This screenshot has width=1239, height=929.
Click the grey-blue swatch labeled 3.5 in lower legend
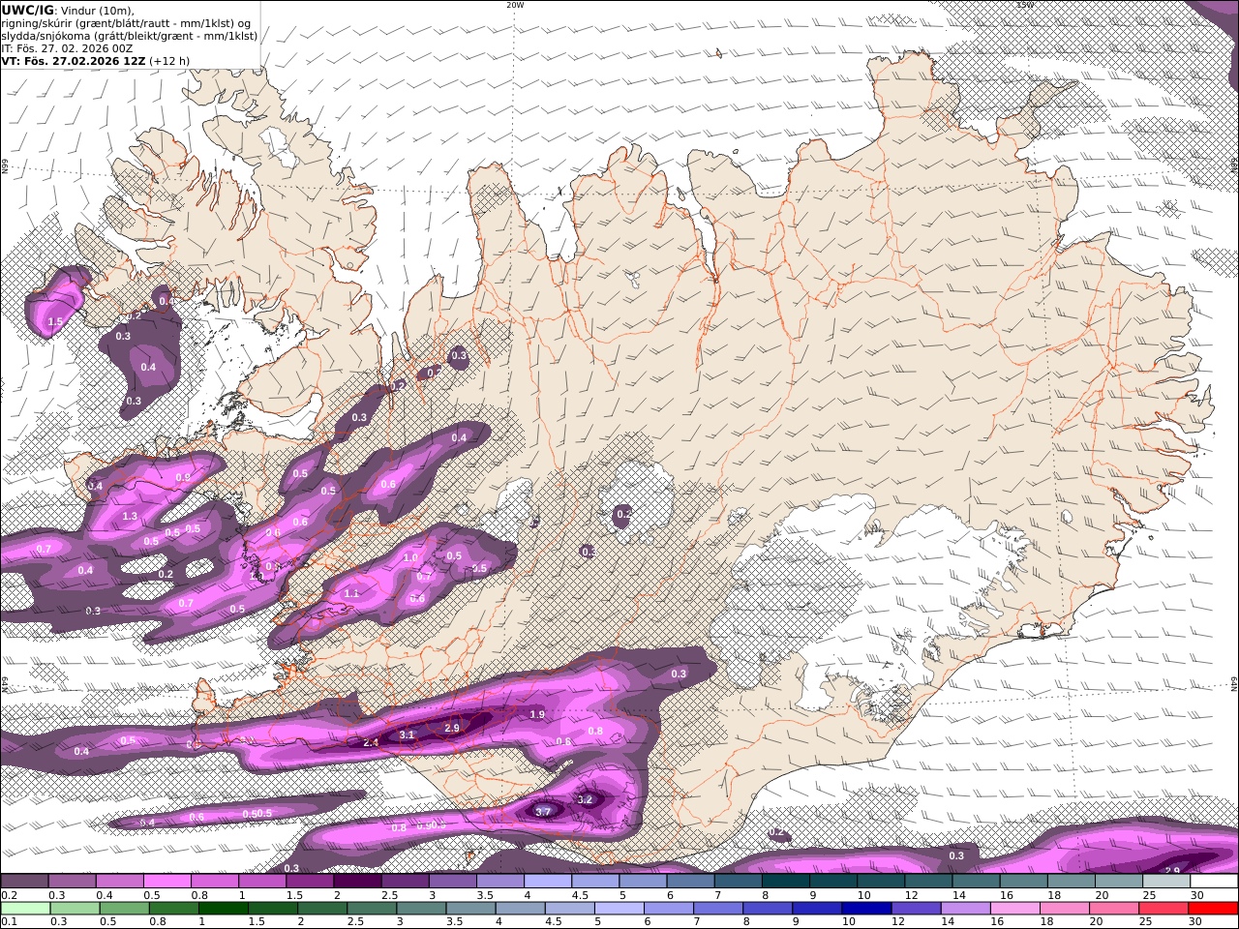pyautogui.click(x=469, y=909)
